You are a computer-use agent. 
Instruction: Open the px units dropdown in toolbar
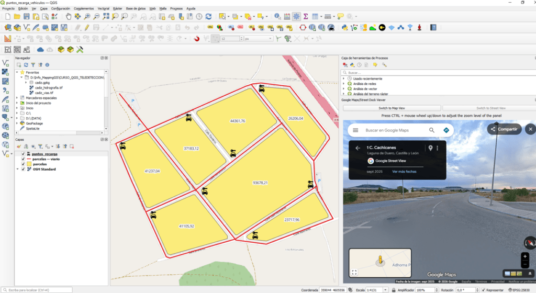pyautogui.click(x=258, y=39)
